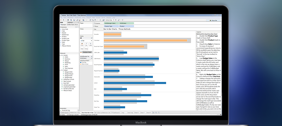This screenshot has height=126, width=282.
Task: Click the Detail button on the Marks card
Action: point(82,49)
